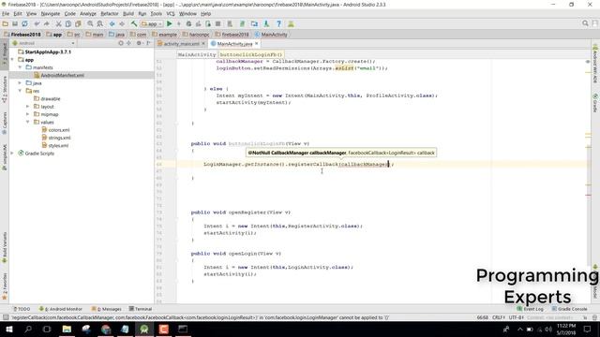The height and width of the screenshot is (337, 600).
Task: Click the Paste icon in the toolbar
Action: point(78,23)
